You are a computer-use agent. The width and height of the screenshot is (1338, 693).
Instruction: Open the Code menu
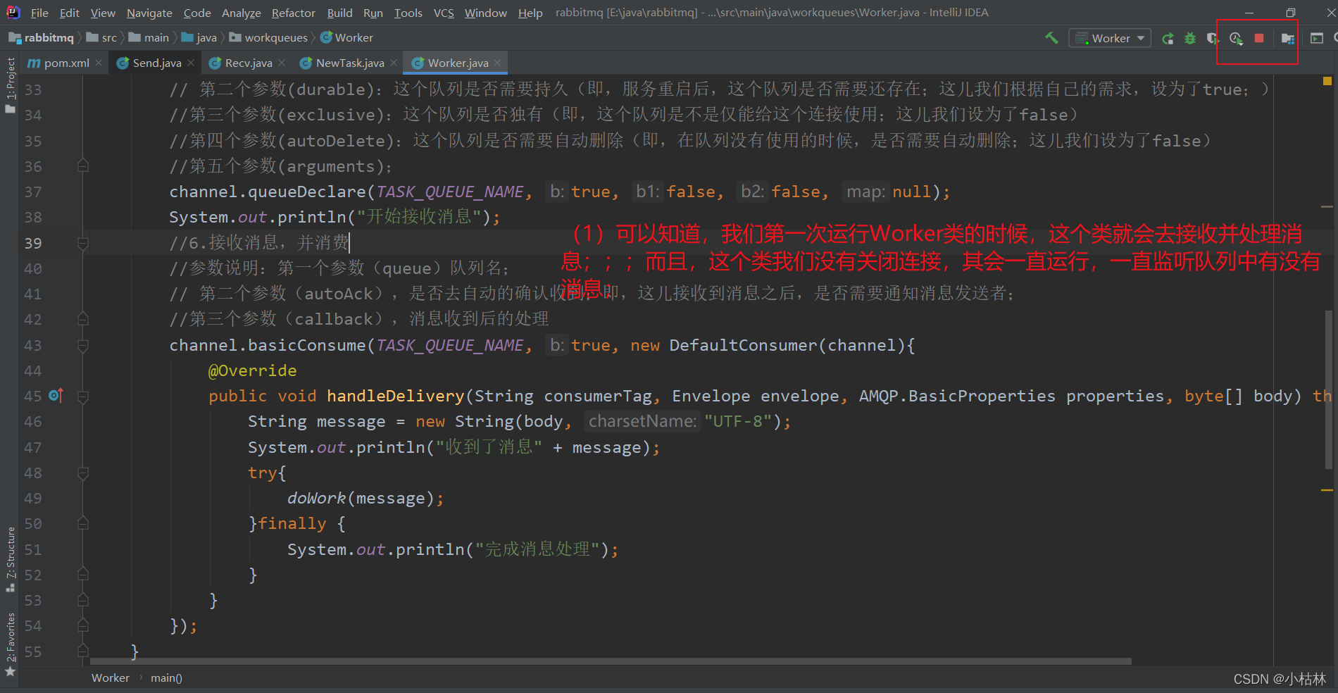point(197,13)
